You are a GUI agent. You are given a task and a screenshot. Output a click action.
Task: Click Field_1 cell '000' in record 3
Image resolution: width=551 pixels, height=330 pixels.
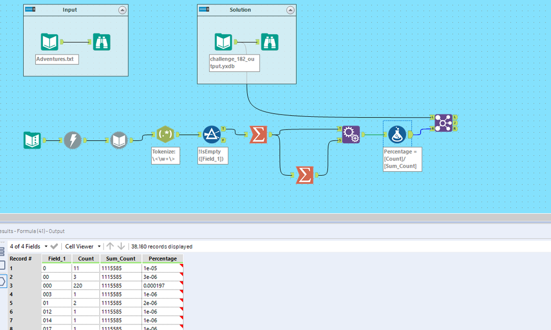(x=57, y=286)
